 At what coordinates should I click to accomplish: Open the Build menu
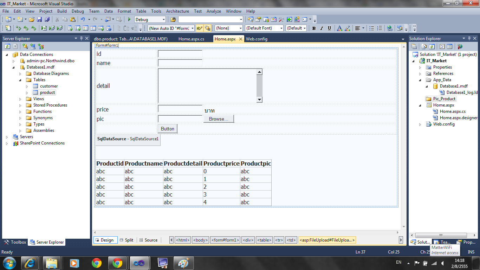pyautogui.click(x=62, y=11)
